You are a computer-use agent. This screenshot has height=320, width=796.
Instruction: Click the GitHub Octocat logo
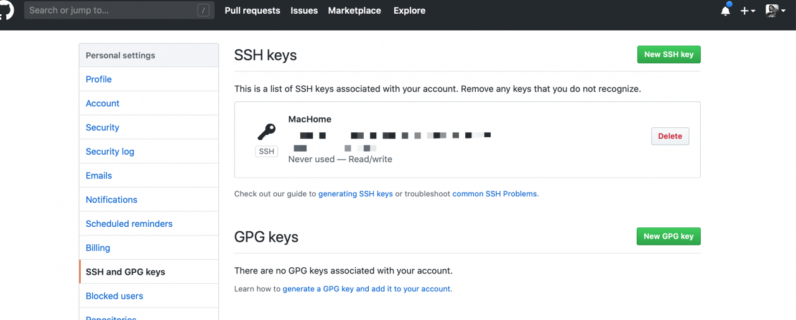6,11
